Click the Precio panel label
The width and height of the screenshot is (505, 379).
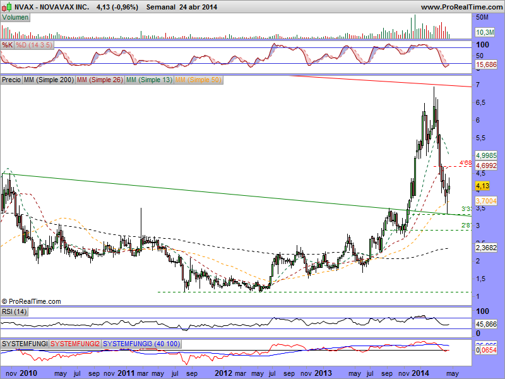click(11, 80)
